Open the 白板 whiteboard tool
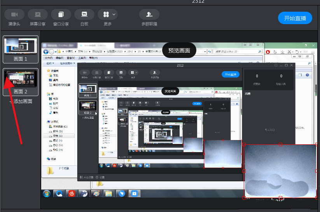The height and width of the screenshot is (212, 320). [x=84, y=18]
